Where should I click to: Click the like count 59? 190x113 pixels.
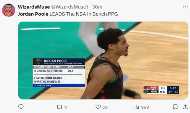pyautogui.click(x=105, y=107)
